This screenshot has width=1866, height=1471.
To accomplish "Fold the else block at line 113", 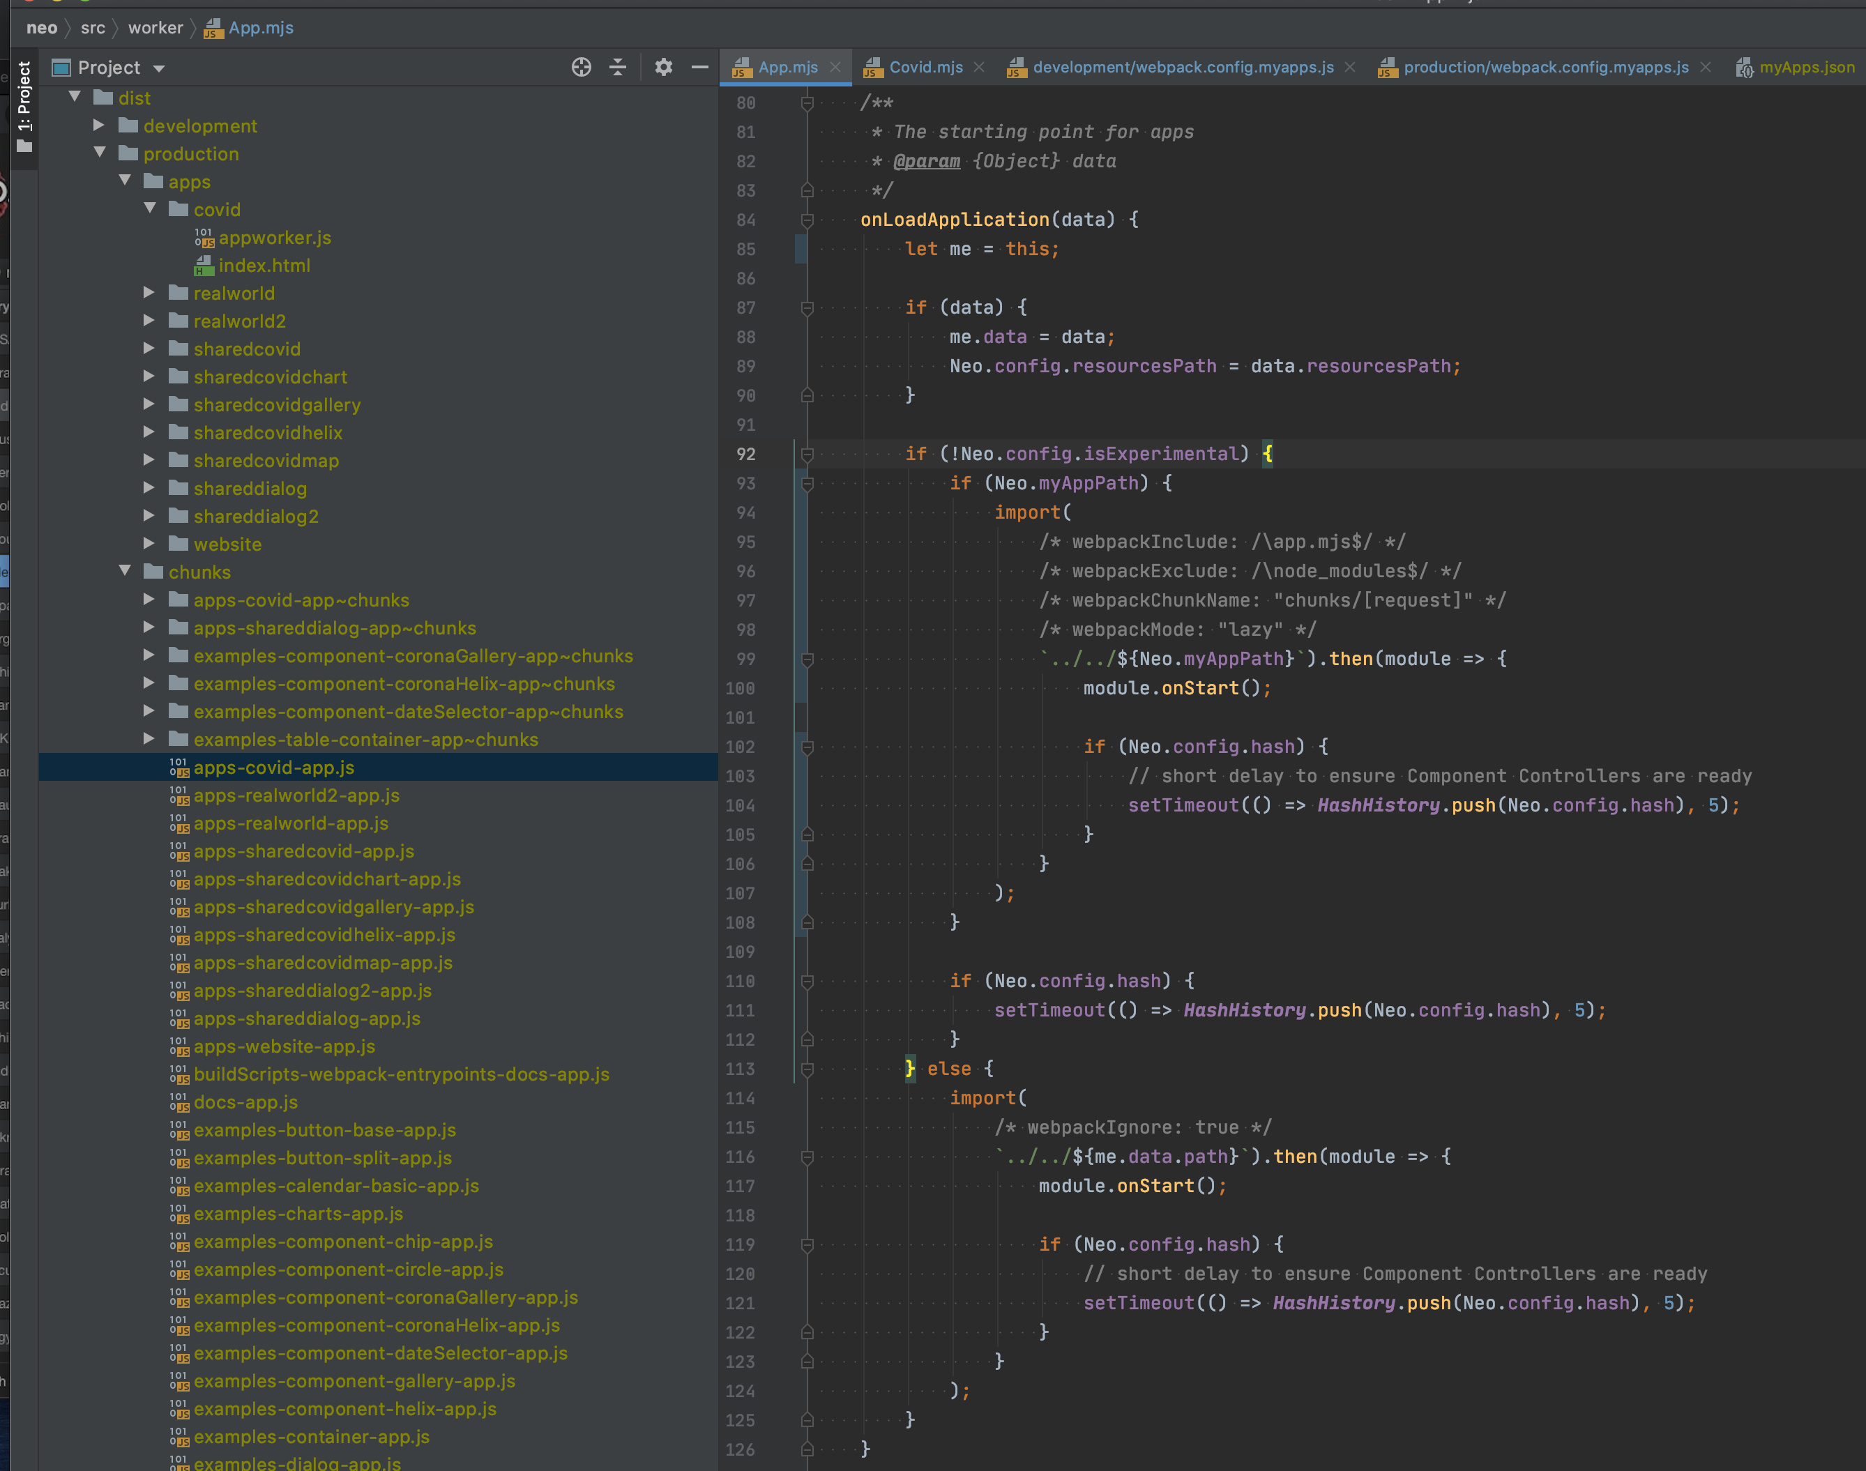I will [807, 1069].
